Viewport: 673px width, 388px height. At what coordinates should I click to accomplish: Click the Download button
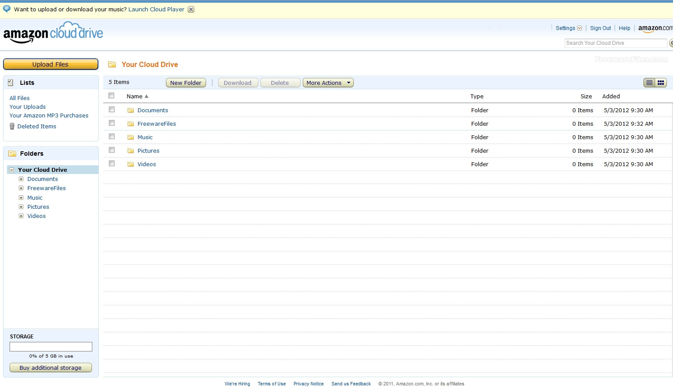pyautogui.click(x=238, y=83)
